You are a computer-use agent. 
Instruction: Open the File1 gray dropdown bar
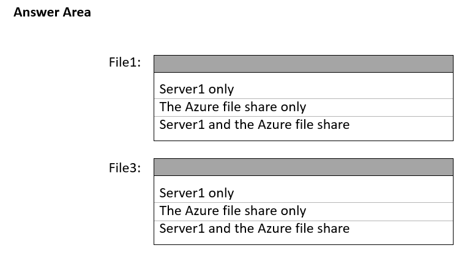[x=303, y=64]
